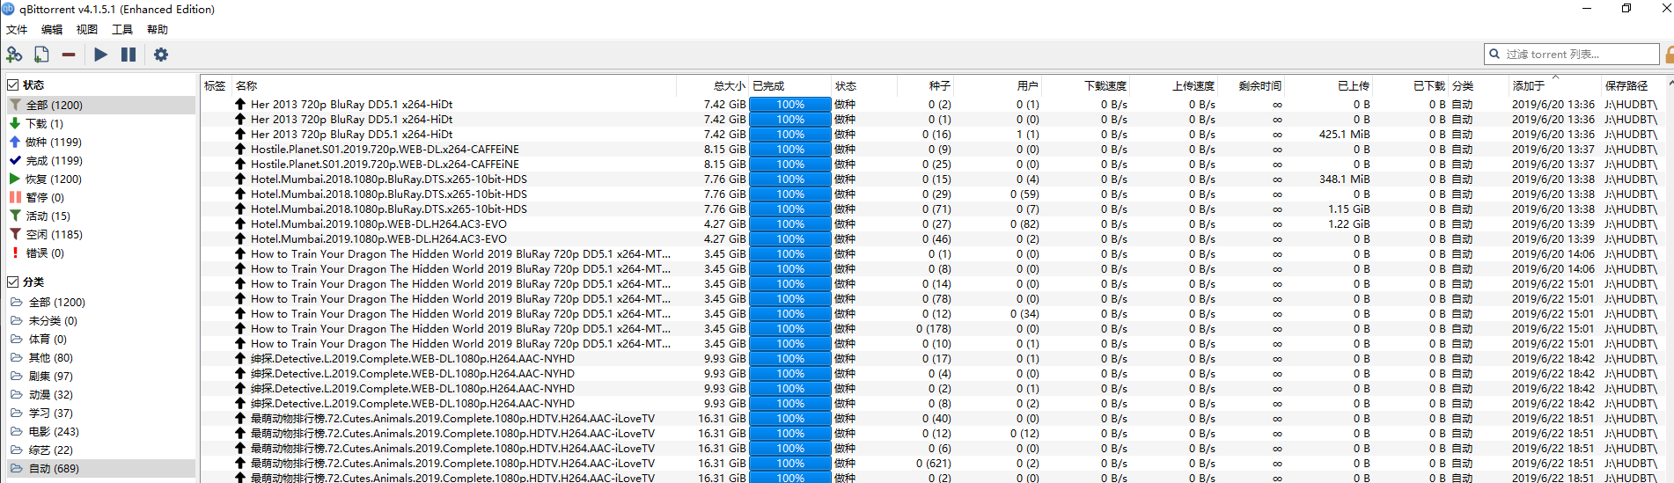Click the delete torrent minus icon
Viewport: 1674px width, 483px height.
pos(69,55)
